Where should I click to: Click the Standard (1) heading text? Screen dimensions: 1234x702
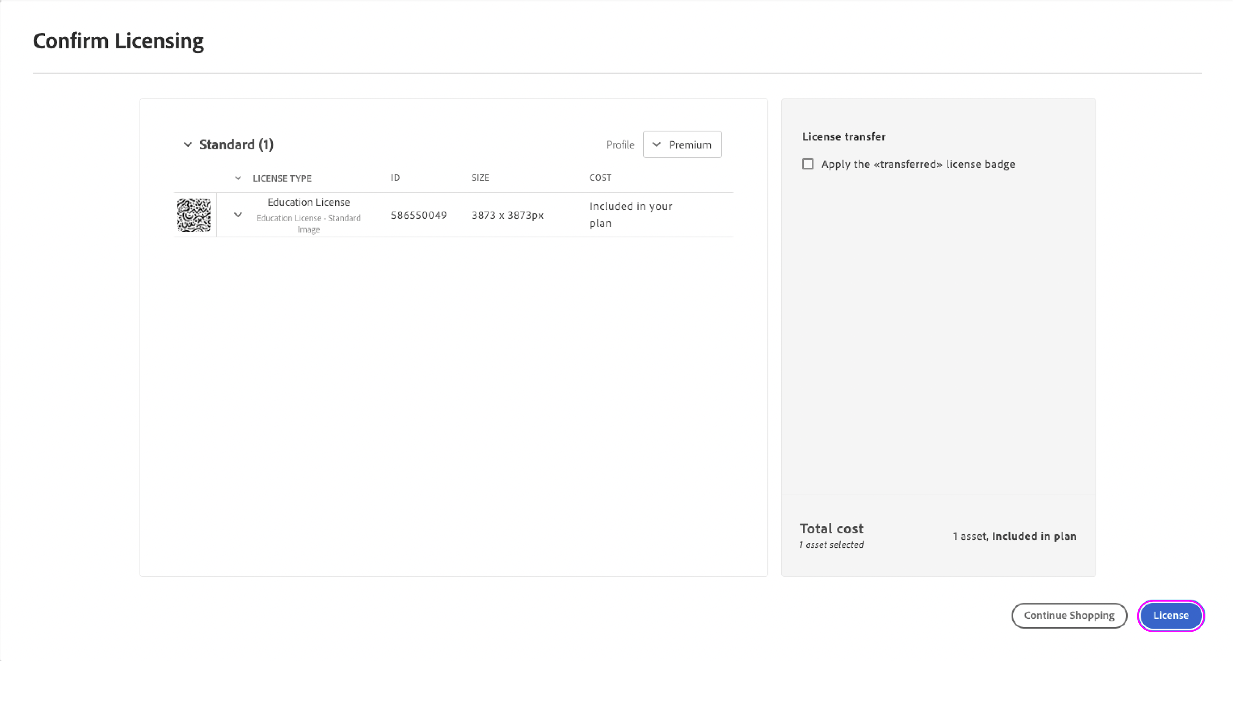coord(236,144)
